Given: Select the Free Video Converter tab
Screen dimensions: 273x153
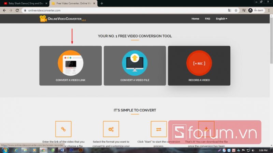Looking at the screenshot, I should coord(73,3).
